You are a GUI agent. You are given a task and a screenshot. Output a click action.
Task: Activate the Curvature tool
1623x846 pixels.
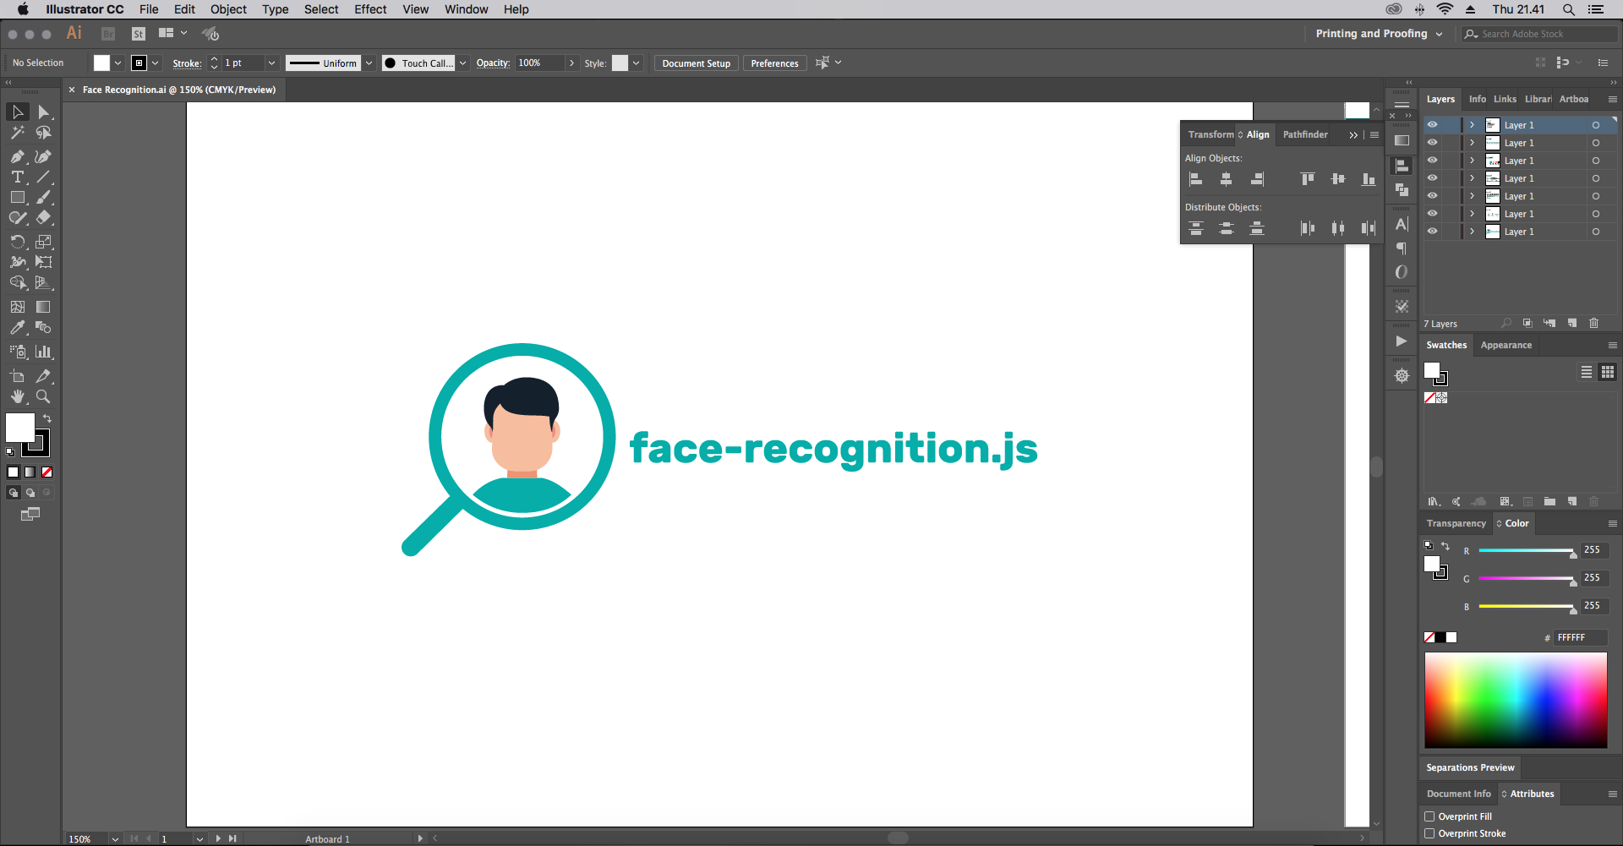43,156
